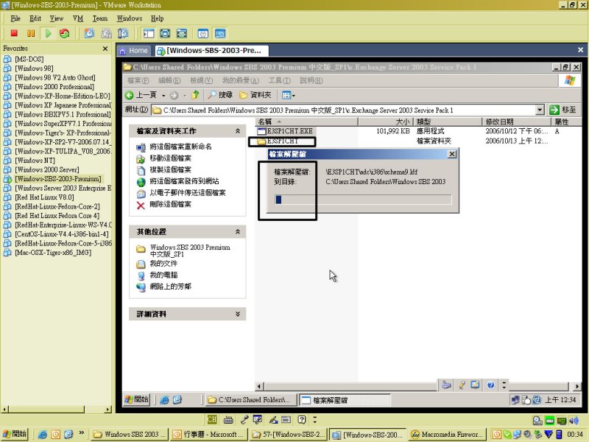
Task: Click the extraction progress bar
Action: click(x=363, y=200)
